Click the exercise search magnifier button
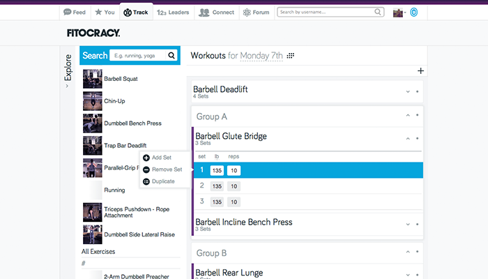 (x=171, y=55)
